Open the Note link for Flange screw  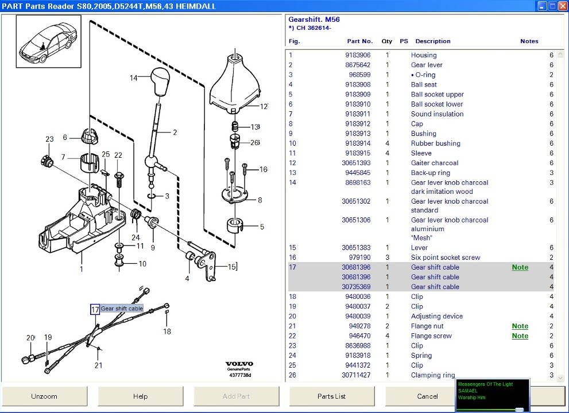520,336
